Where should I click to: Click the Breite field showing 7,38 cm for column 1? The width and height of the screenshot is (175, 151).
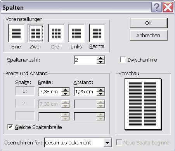[50, 92]
